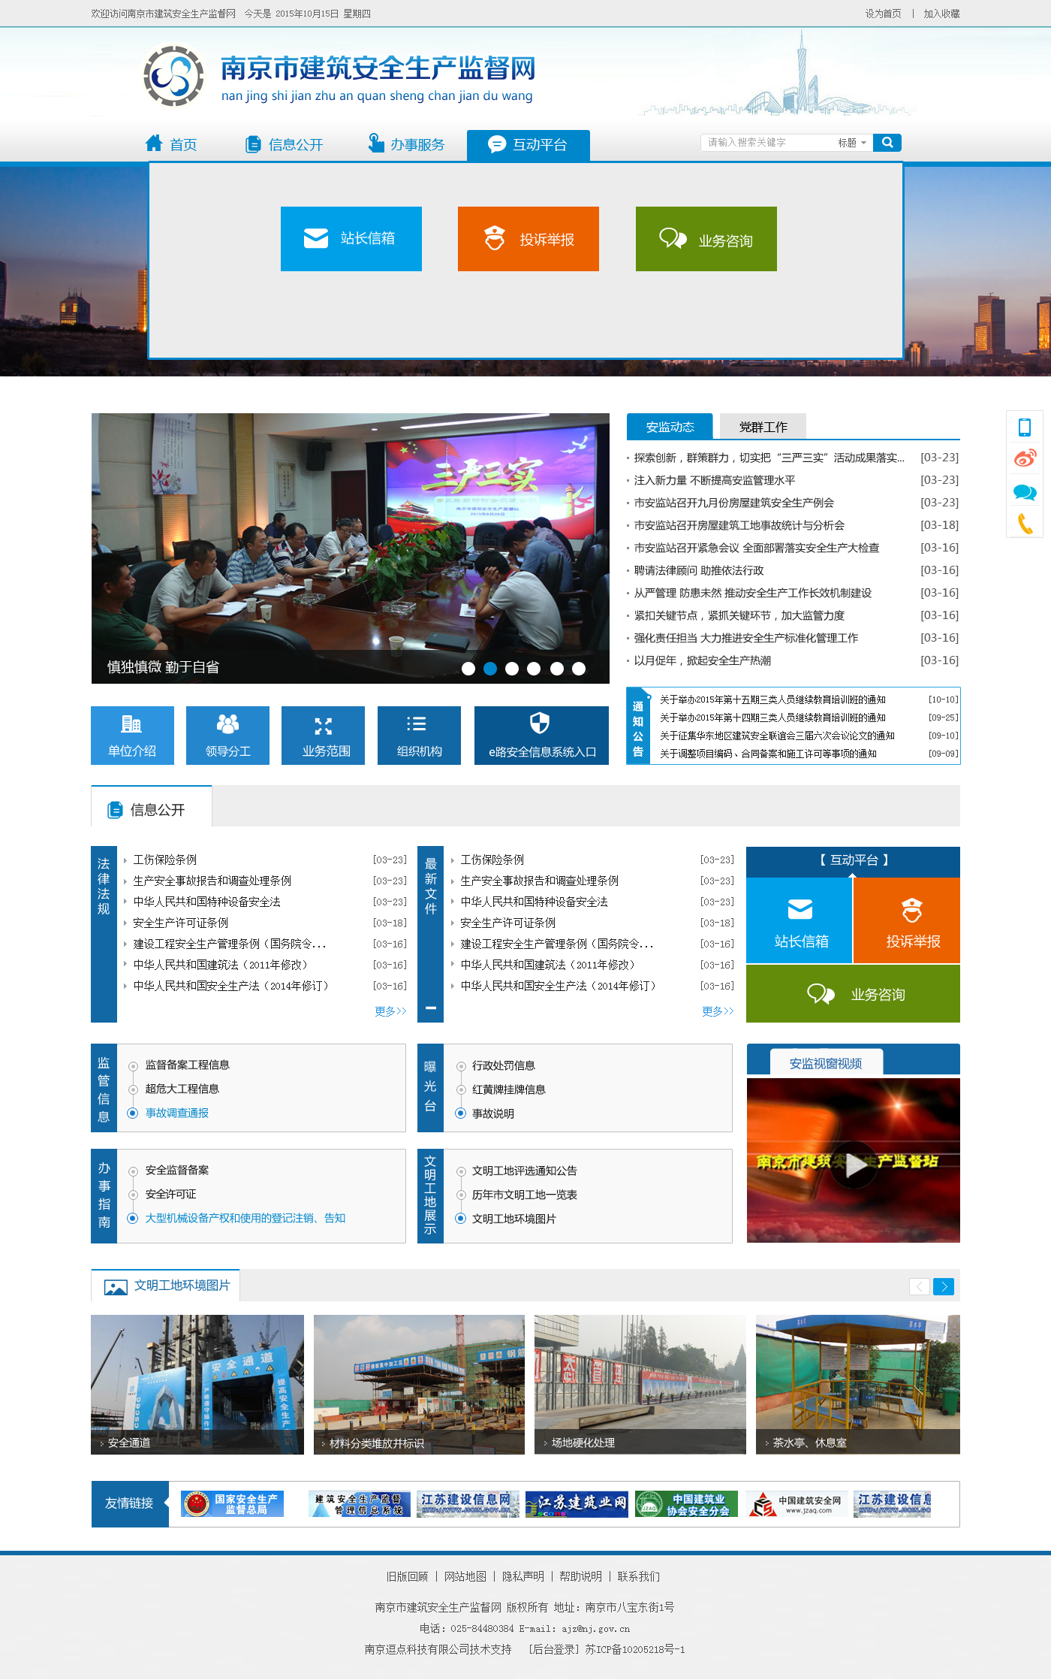Open 单位介绍 building icon tile
1051x1680 pixels.
pos(132,736)
